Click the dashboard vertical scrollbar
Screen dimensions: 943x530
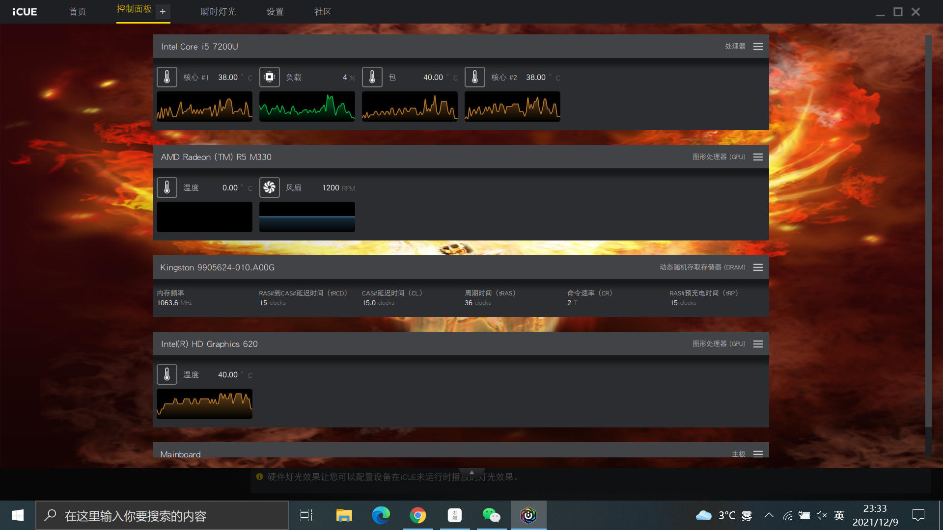pyautogui.click(x=928, y=231)
